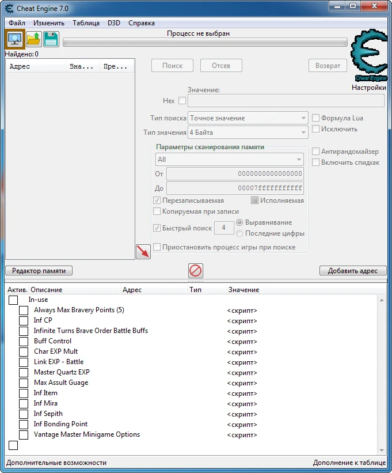Click the address list scroll down arrow
Viewport: 392px width, 473px height.
[382, 451]
